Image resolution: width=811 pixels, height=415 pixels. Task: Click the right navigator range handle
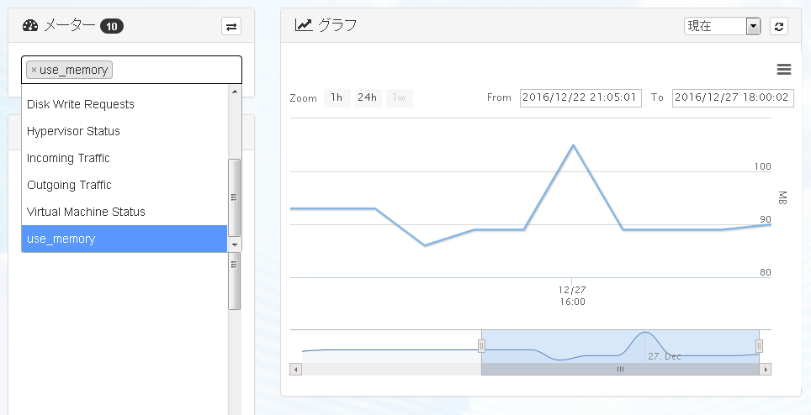pos(760,346)
